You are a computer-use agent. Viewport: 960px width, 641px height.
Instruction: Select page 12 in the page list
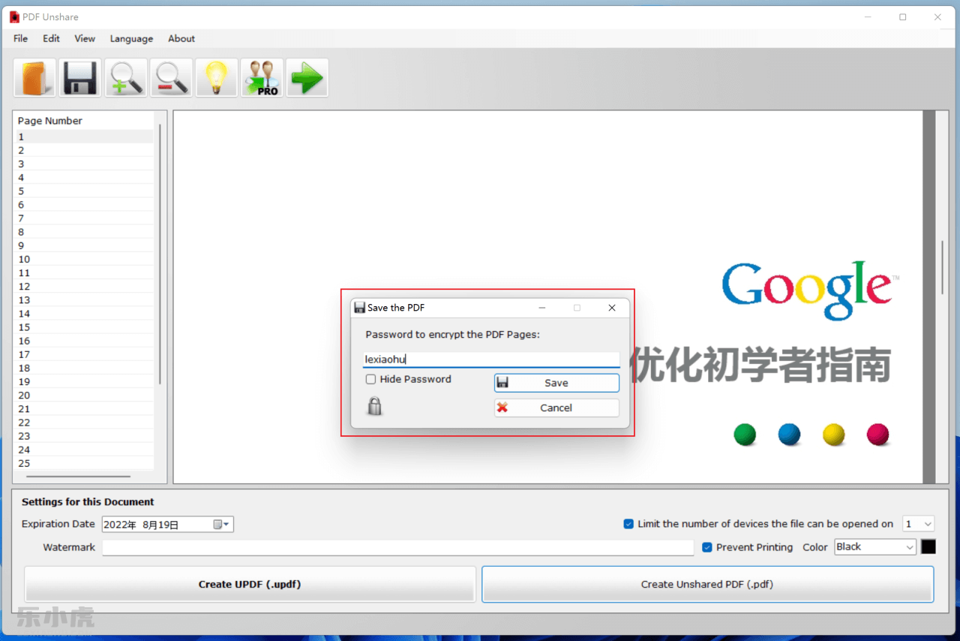(85, 286)
